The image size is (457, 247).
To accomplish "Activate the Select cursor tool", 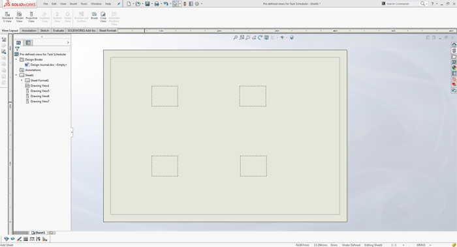I will coord(175,4).
